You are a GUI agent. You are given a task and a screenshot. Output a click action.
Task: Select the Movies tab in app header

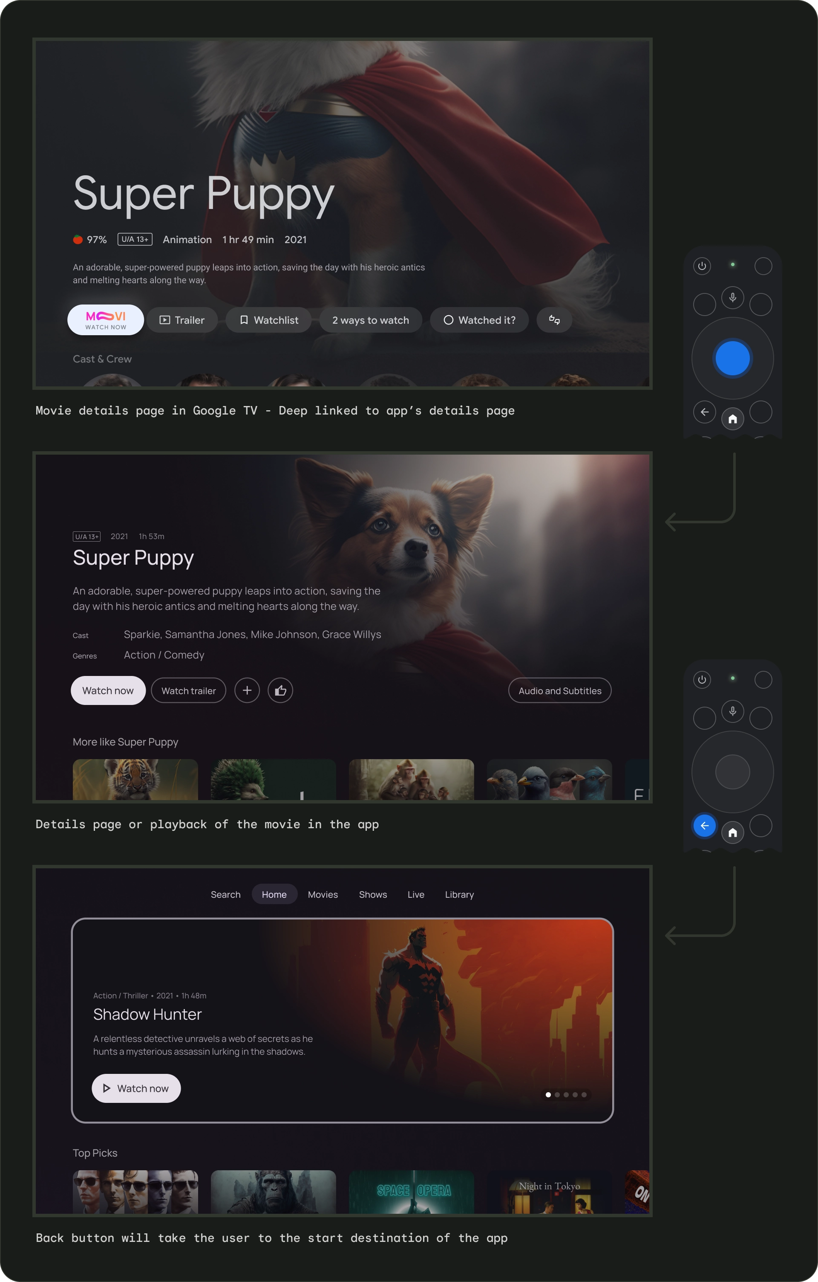pyautogui.click(x=322, y=895)
